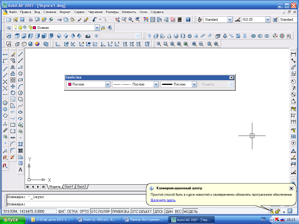Open linetype Послою dropdown
The width and height of the screenshot is (299, 224).
[156, 84]
